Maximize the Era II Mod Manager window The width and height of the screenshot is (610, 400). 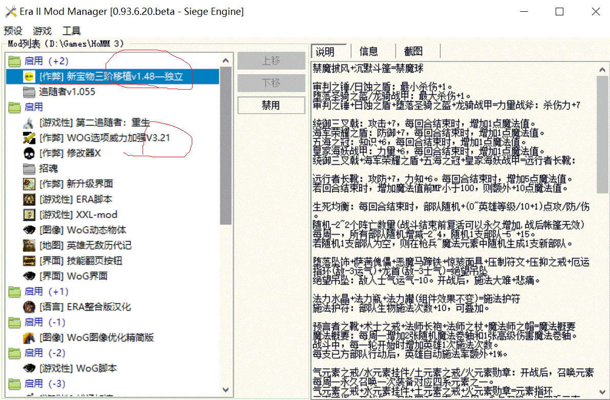pos(559,12)
